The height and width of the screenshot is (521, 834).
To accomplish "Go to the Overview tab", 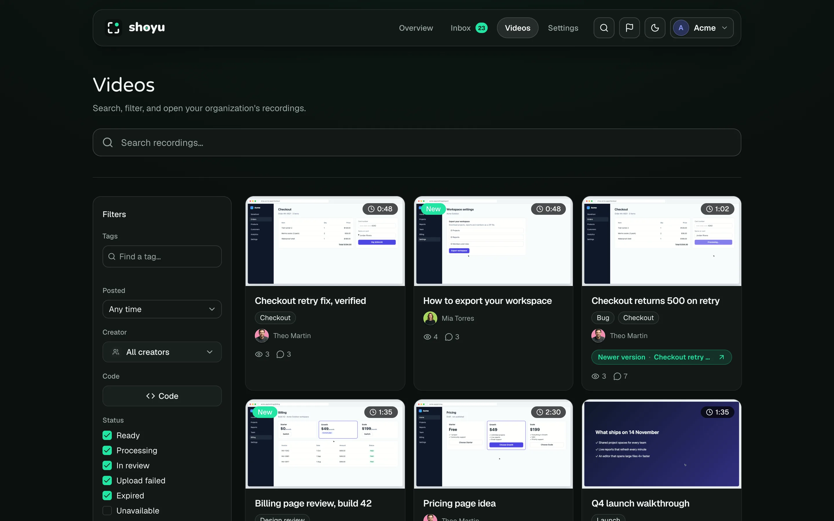I will (x=416, y=28).
